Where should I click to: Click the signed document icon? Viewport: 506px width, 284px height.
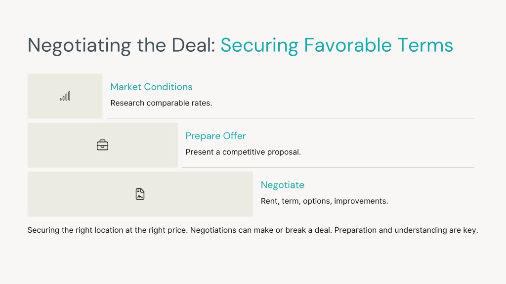click(140, 194)
